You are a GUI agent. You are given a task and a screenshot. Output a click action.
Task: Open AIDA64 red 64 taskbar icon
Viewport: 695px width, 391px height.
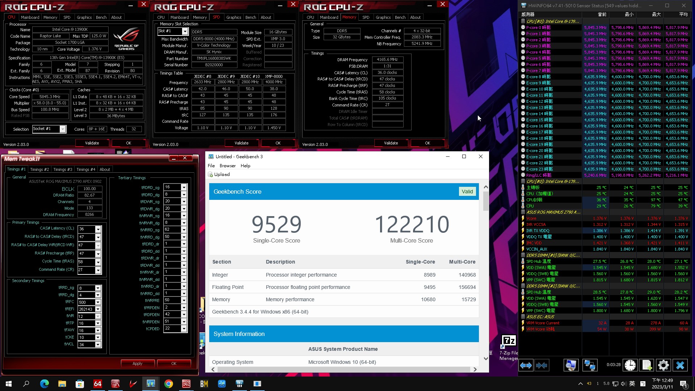pyautogui.click(x=97, y=384)
